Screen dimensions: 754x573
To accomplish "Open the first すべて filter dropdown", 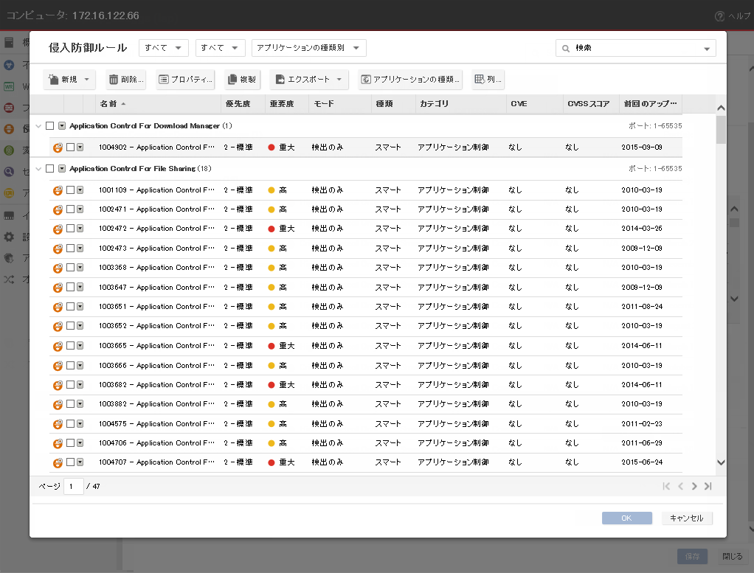I will (163, 48).
